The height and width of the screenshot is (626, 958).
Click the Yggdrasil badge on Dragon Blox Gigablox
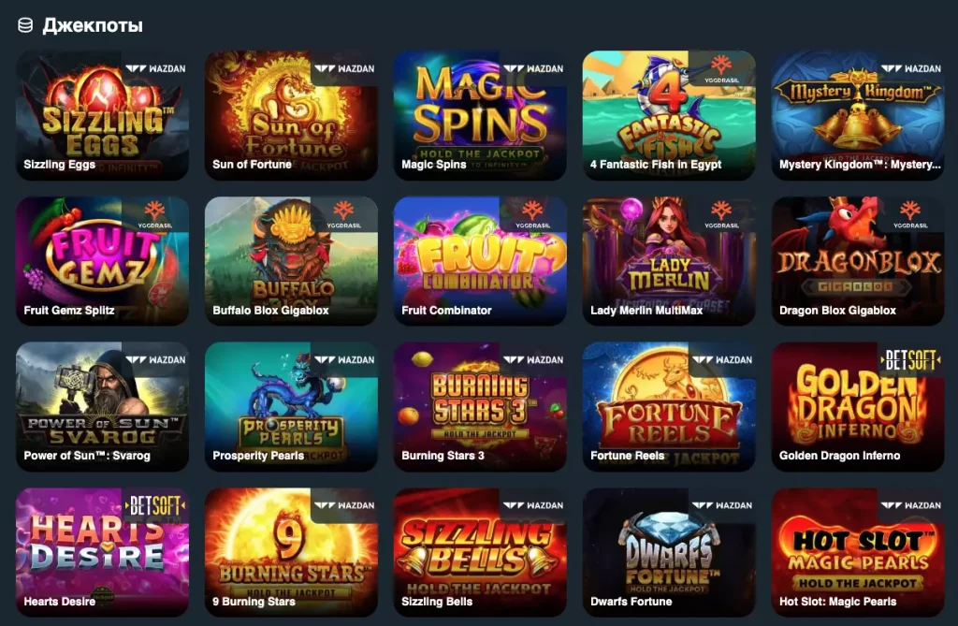tap(910, 214)
